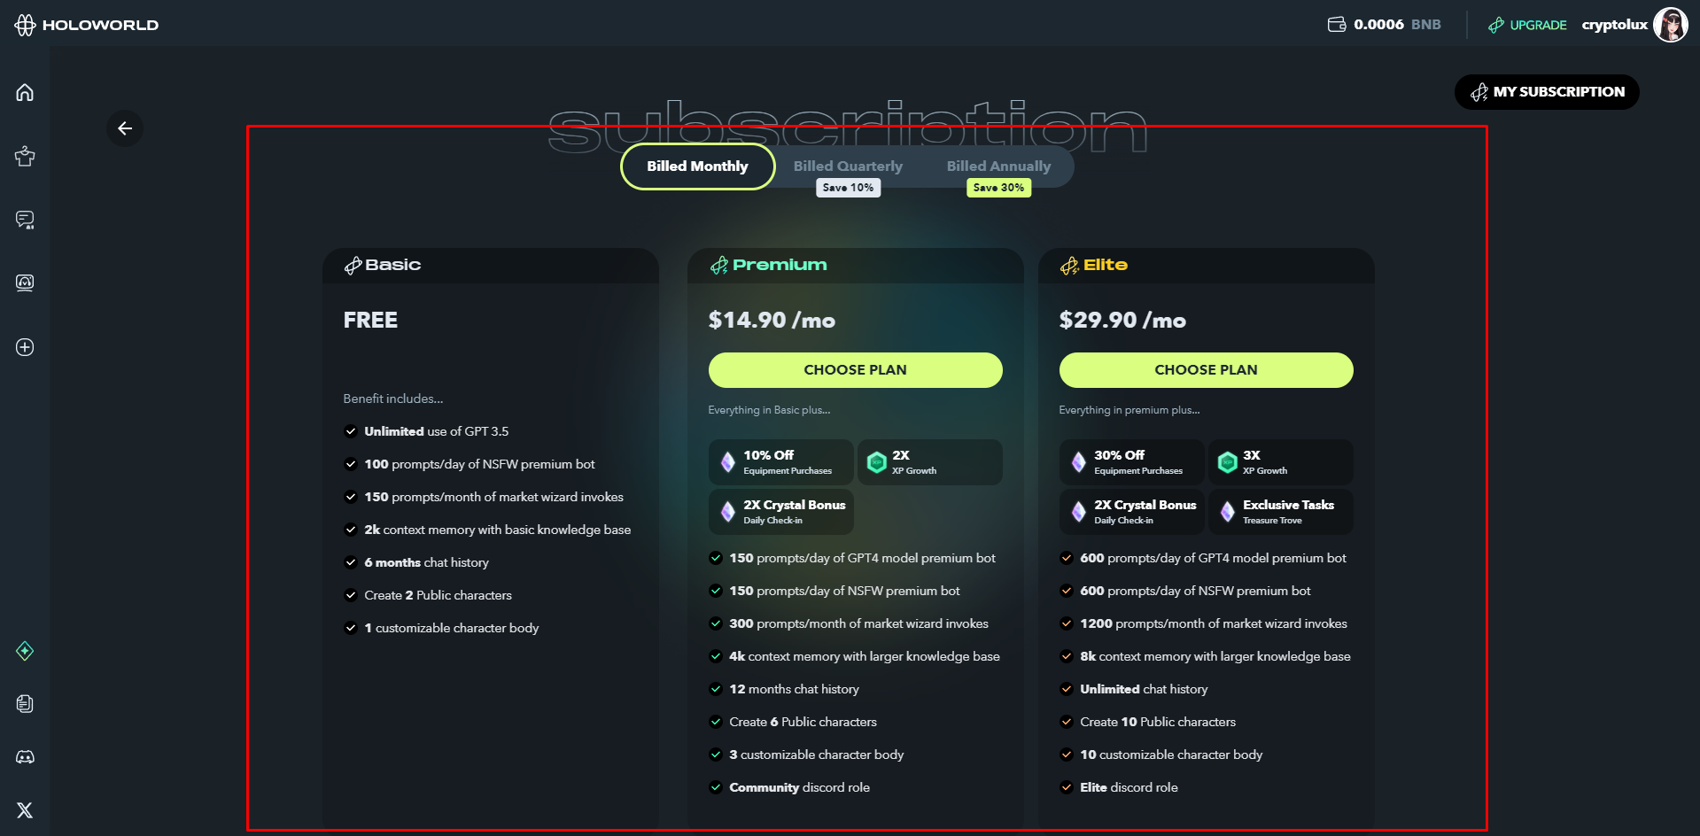The width and height of the screenshot is (1700, 836).
Task: Select the Billed Quarterly tab
Action: [x=848, y=166]
